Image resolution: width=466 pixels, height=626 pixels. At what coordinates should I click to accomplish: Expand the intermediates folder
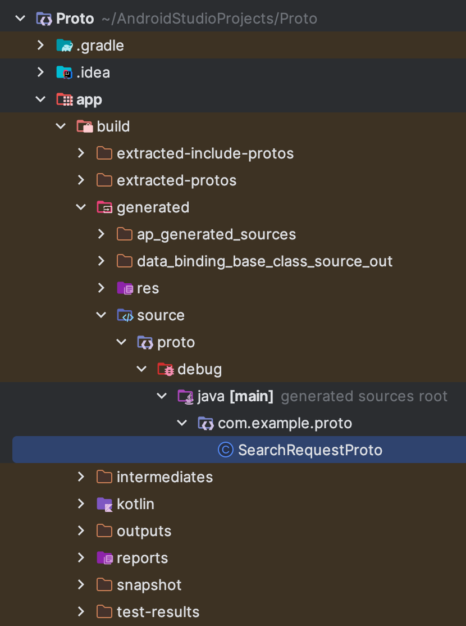point(81,477)
